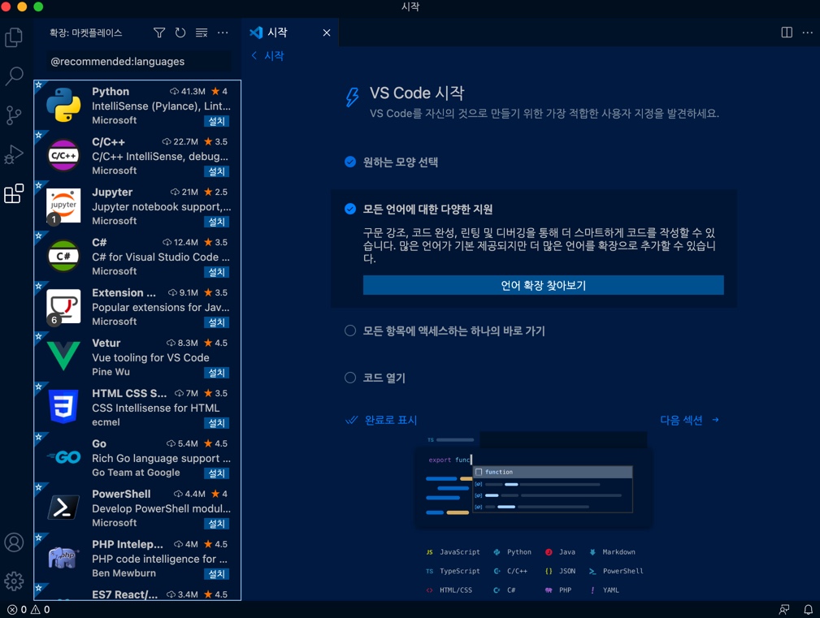Select 'CSS Intellisense for HTML' text

click(x=156, y=408)
